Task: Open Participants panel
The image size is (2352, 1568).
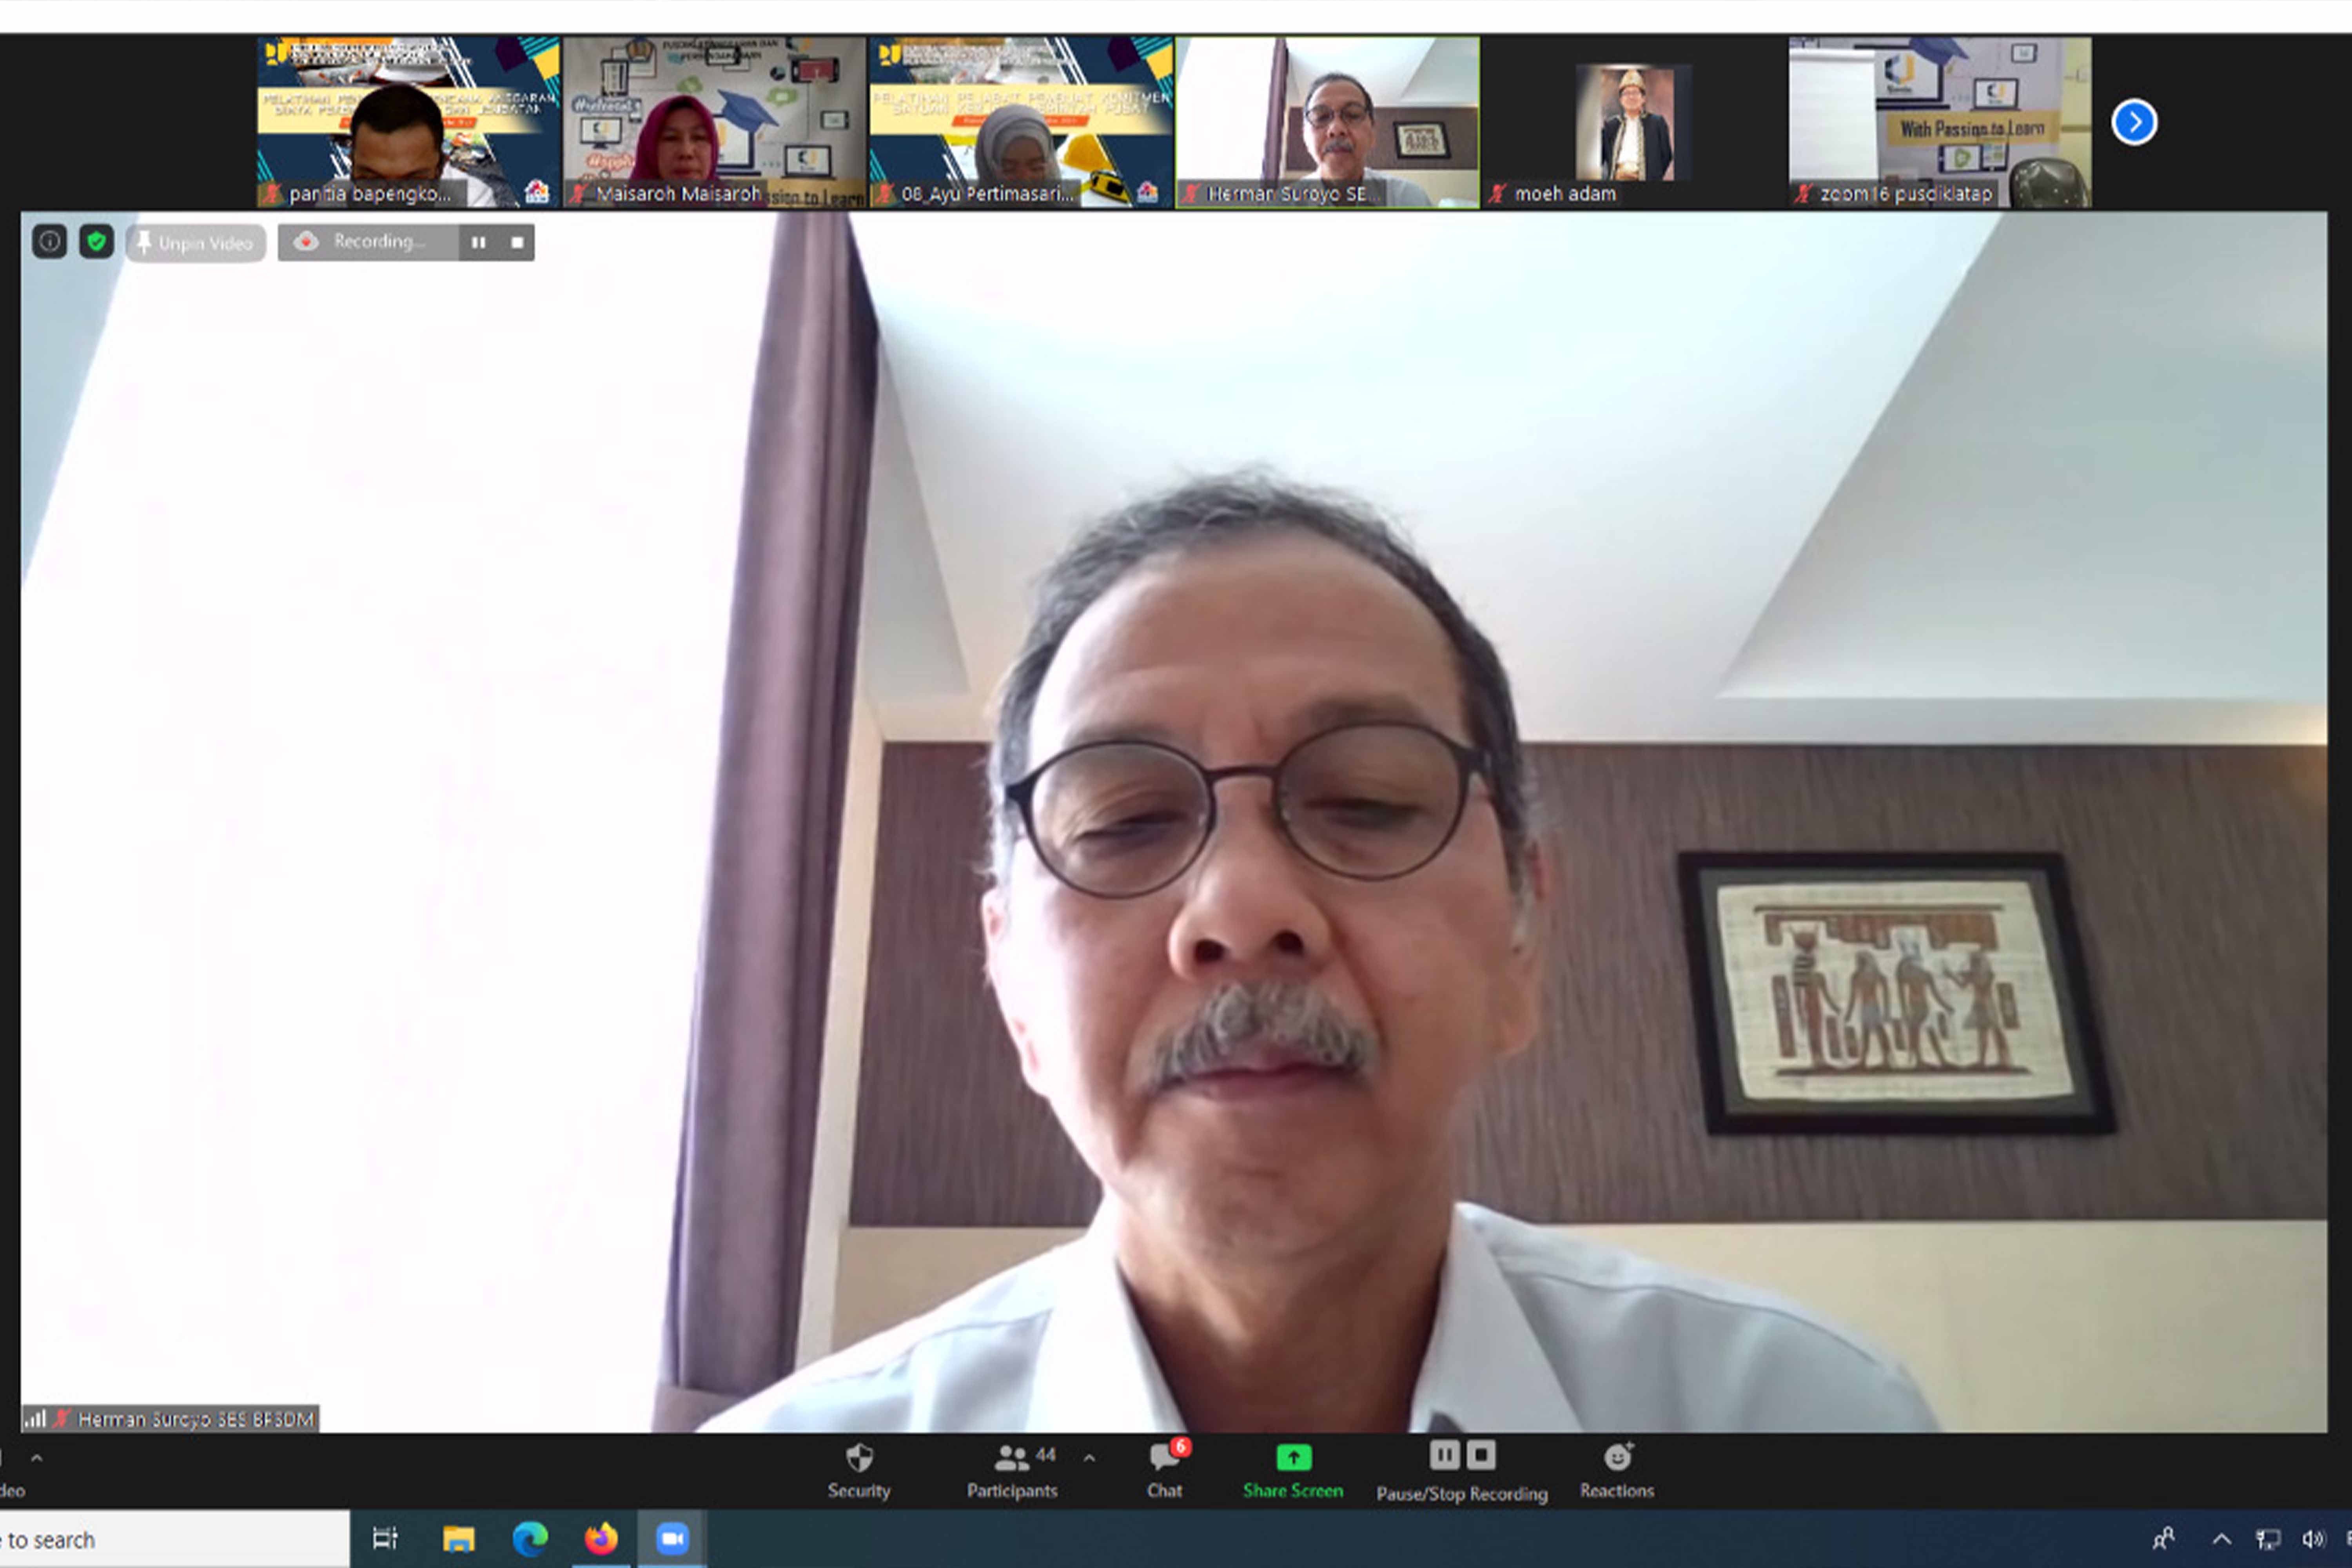Action: click(x=1012, y=1471)
